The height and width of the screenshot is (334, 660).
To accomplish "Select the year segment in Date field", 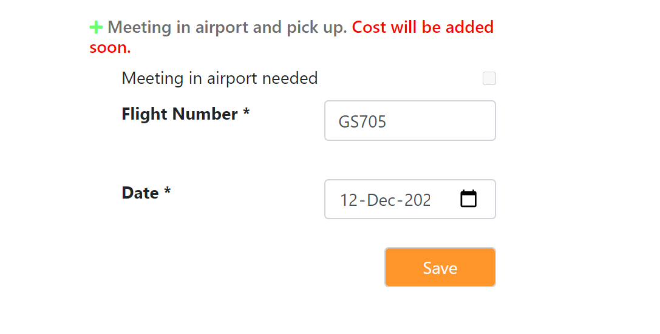I will coord(417,200).
